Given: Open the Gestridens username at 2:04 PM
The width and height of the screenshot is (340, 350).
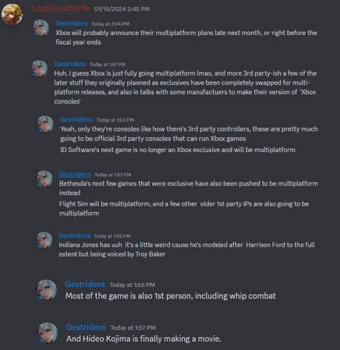Looking at the screenshot, I should point(72,24).
